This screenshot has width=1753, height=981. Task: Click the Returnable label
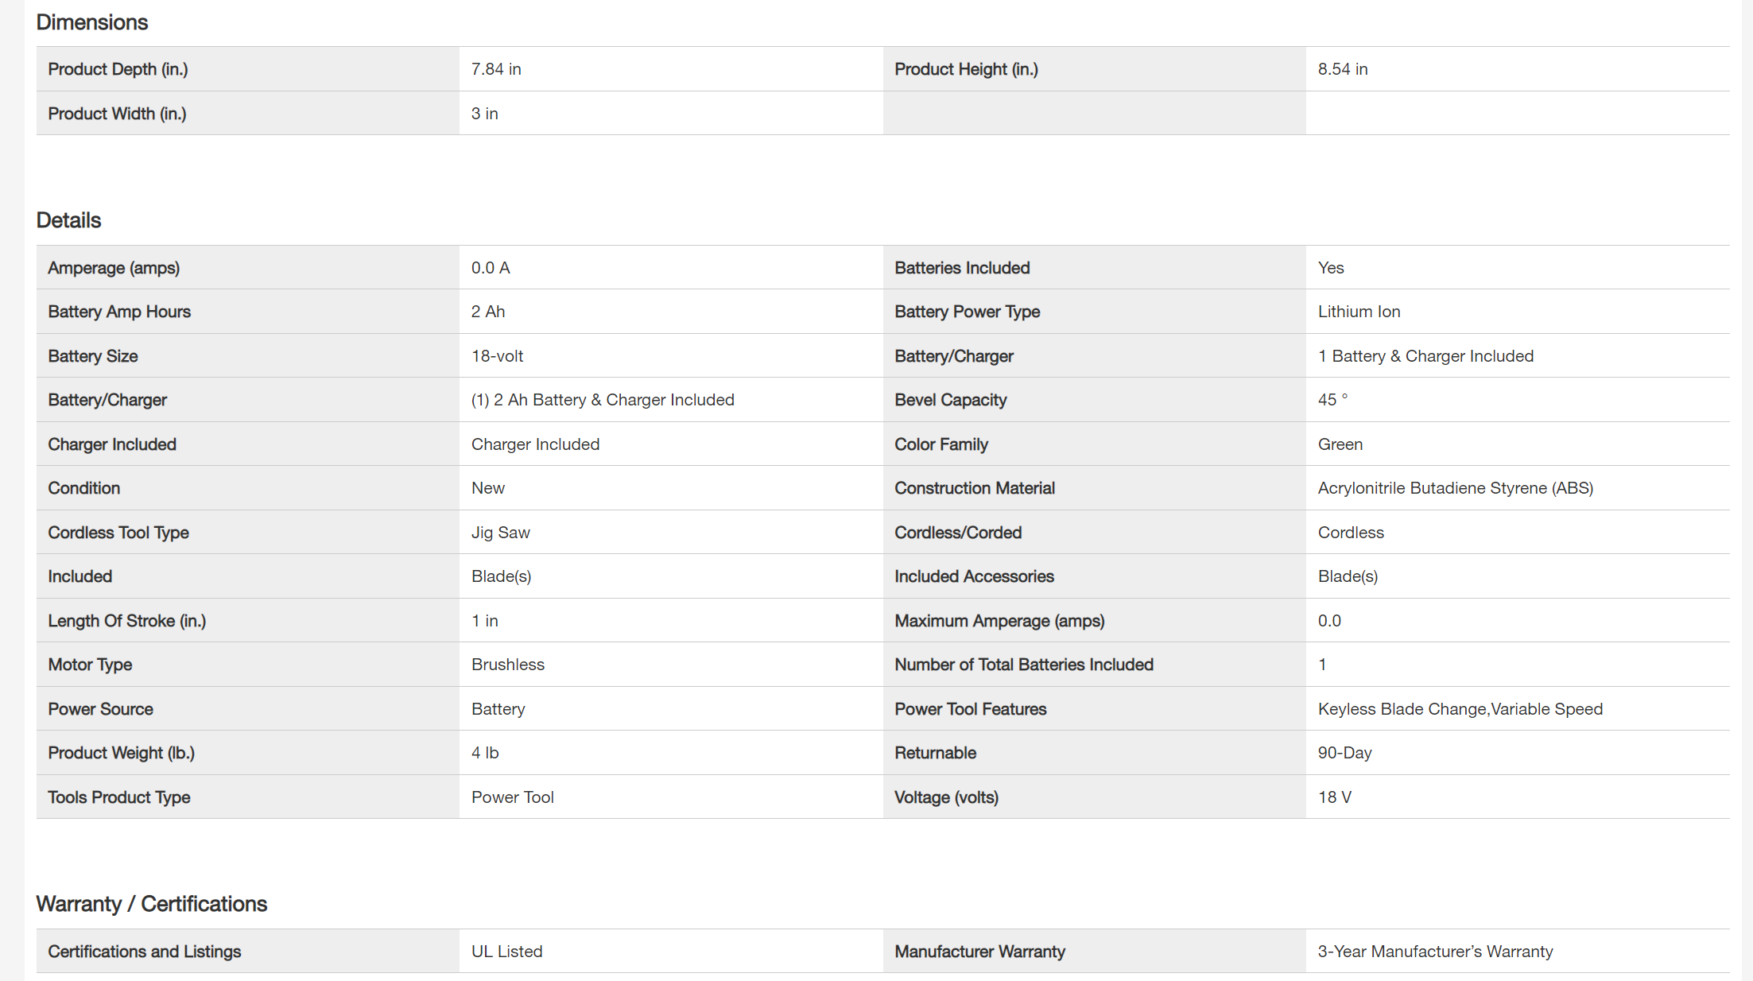[x=935, y=753]
